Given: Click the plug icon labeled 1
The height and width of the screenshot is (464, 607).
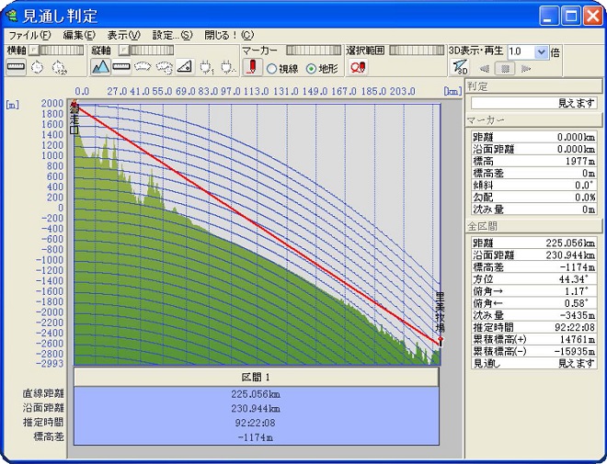Looking at the screenshot, I should pyautogui.click(x=206, y=67).
